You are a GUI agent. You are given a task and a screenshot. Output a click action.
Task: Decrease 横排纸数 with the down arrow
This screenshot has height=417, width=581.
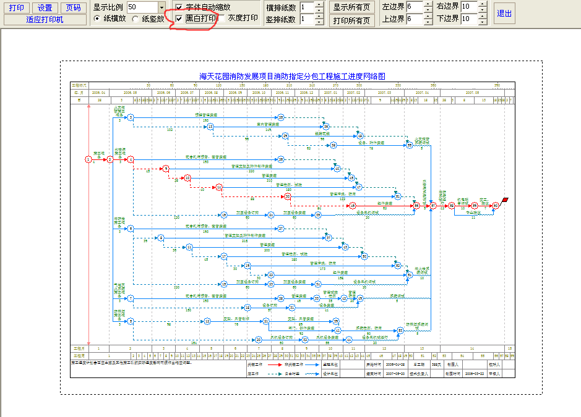319,10
